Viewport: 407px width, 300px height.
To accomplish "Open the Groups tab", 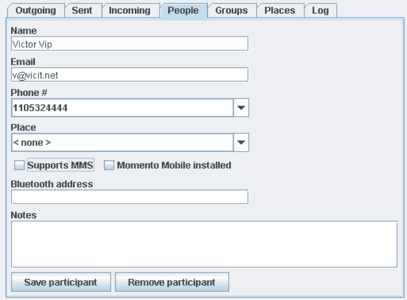I will click(x=231, y=11).
